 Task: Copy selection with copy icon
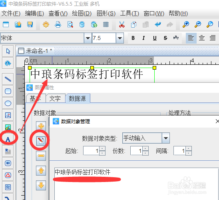click(133, 24)
